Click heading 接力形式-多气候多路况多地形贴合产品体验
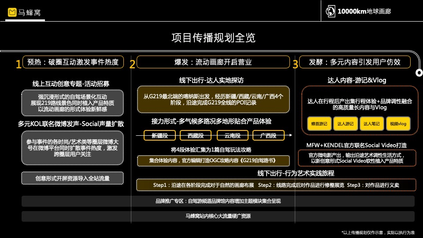The width and height of the screenshot is (423, 238). point(211,122)
